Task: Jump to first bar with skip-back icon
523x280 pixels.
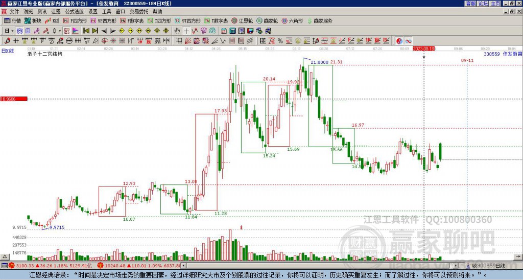Action: [86, 31]
